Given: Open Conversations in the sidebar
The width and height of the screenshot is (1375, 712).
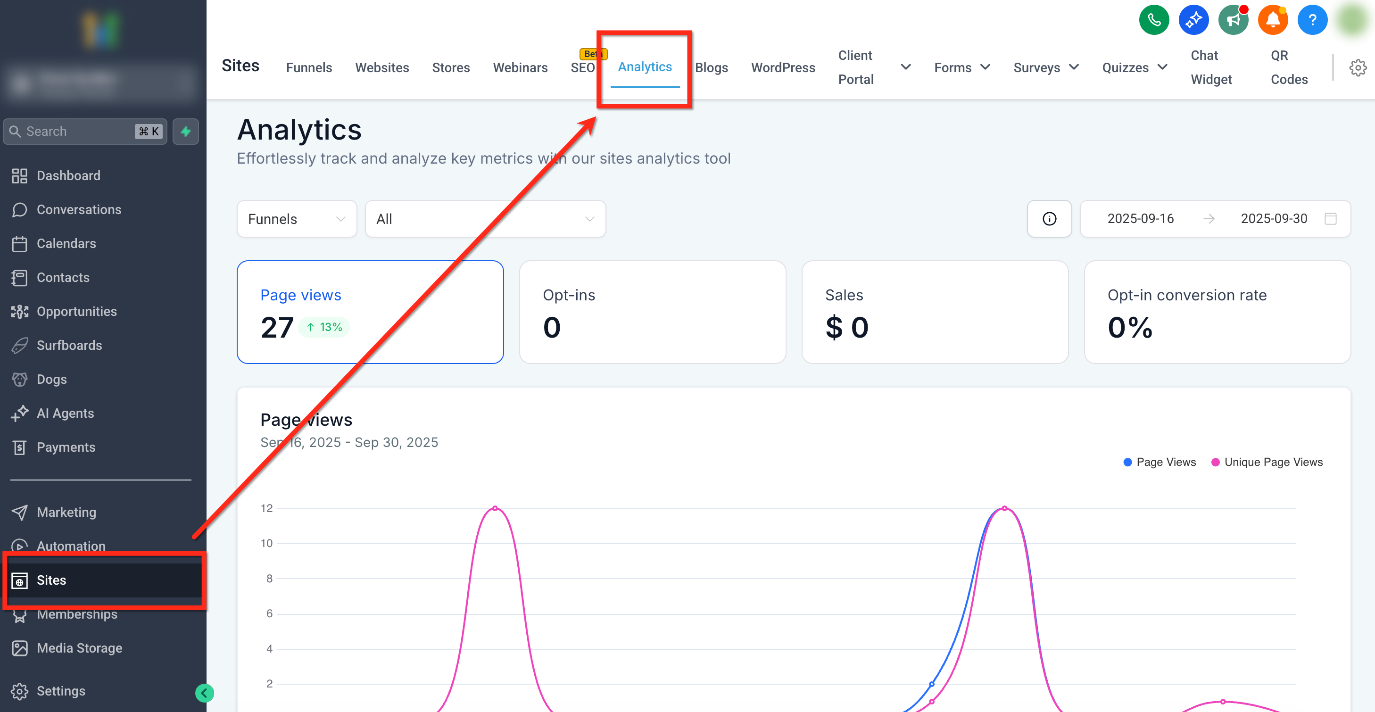Looking at the screenshot, I should tap(79, 210).
